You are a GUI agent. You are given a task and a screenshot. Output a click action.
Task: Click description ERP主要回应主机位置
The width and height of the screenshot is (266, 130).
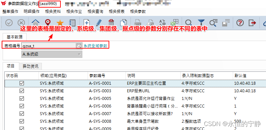pos(146,83)
